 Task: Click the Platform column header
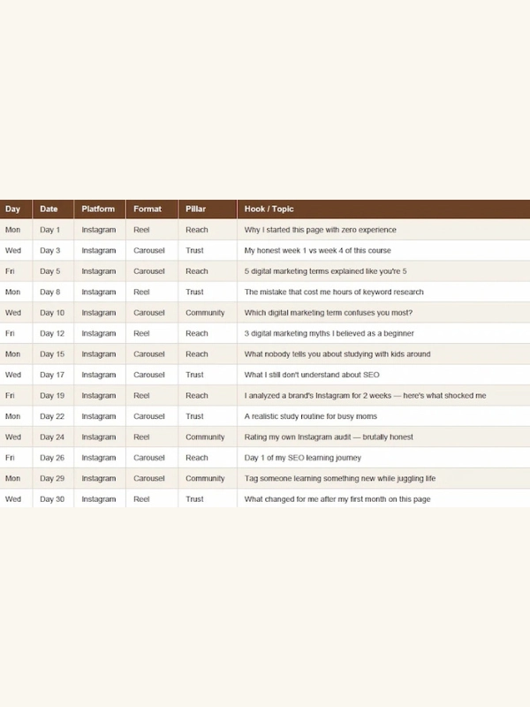pos(100,209)
